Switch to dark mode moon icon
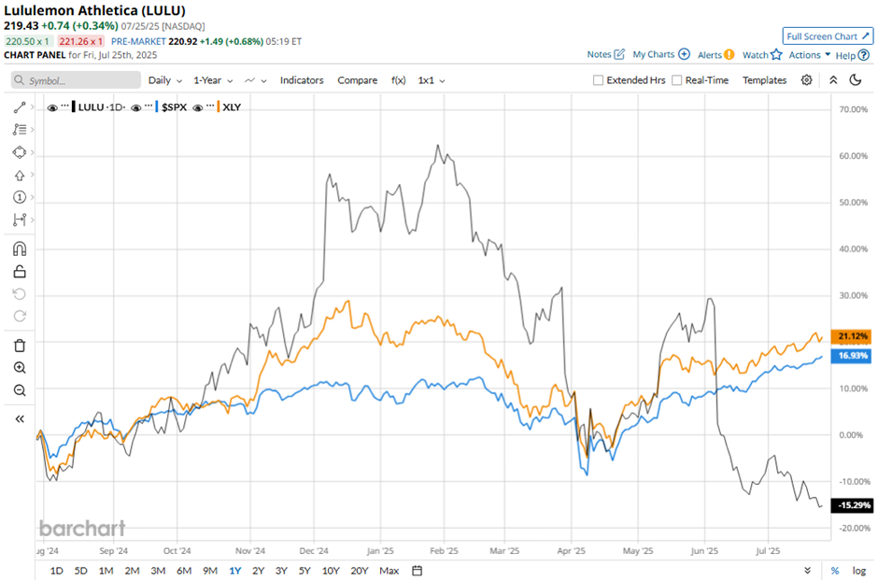The width and height of the screenshot is (878, 580). [855, 80]
